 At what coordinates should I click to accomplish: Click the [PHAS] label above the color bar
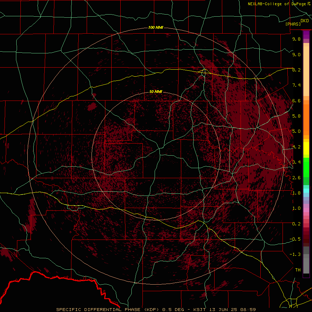coord(293,24)
